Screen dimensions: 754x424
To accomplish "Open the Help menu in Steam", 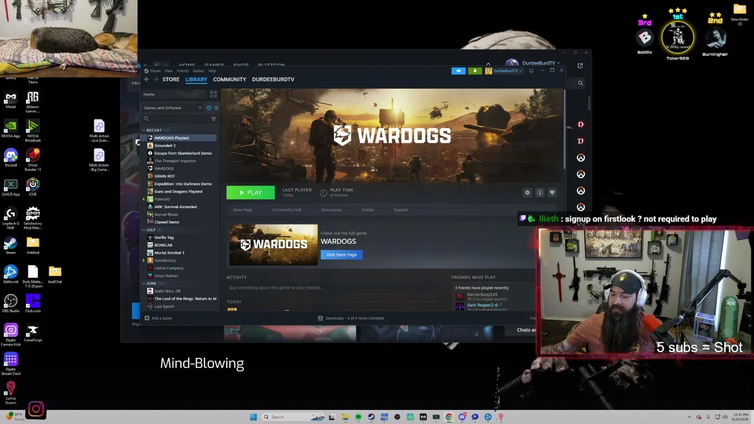I will (x=212, y=71).
